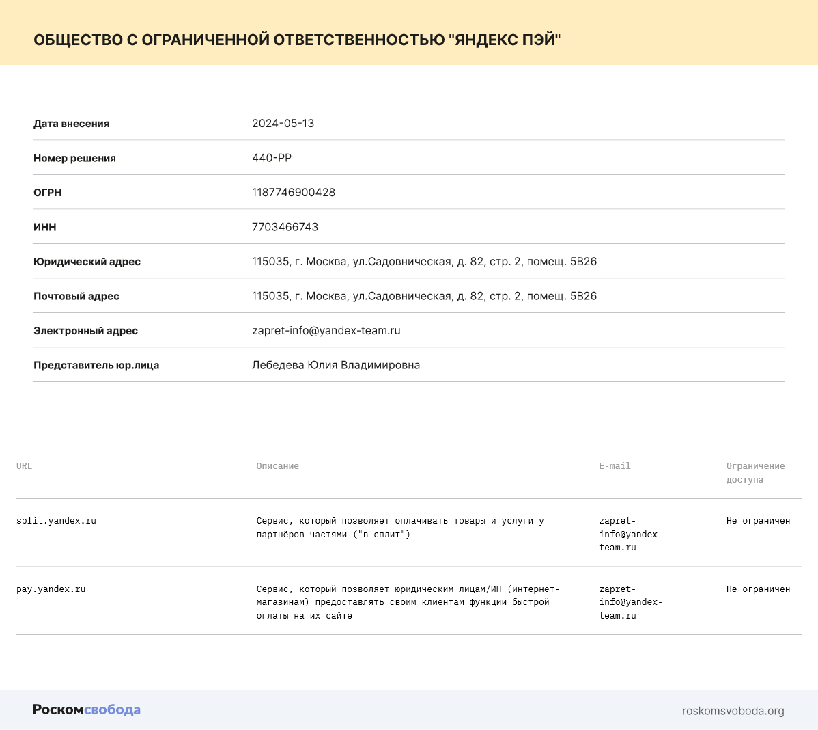
Task: Click the page title ОБЩЕСТВО С ОГРАНИЧЕННОЙ ОТВЕТСТВЕННОСТЬЮ "ЯНДЕКС ПЭЙ"
Action: click(x=297, y=40)
